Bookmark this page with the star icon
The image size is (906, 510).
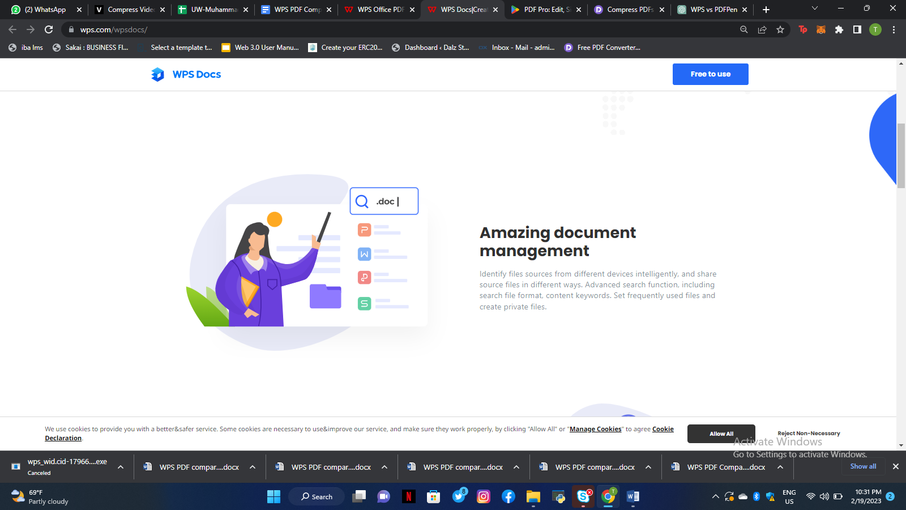(780, 29)
